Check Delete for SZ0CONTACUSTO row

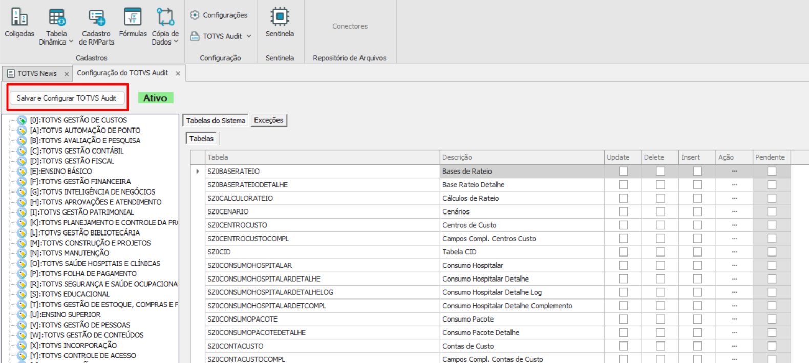click(x=661, y=346)
